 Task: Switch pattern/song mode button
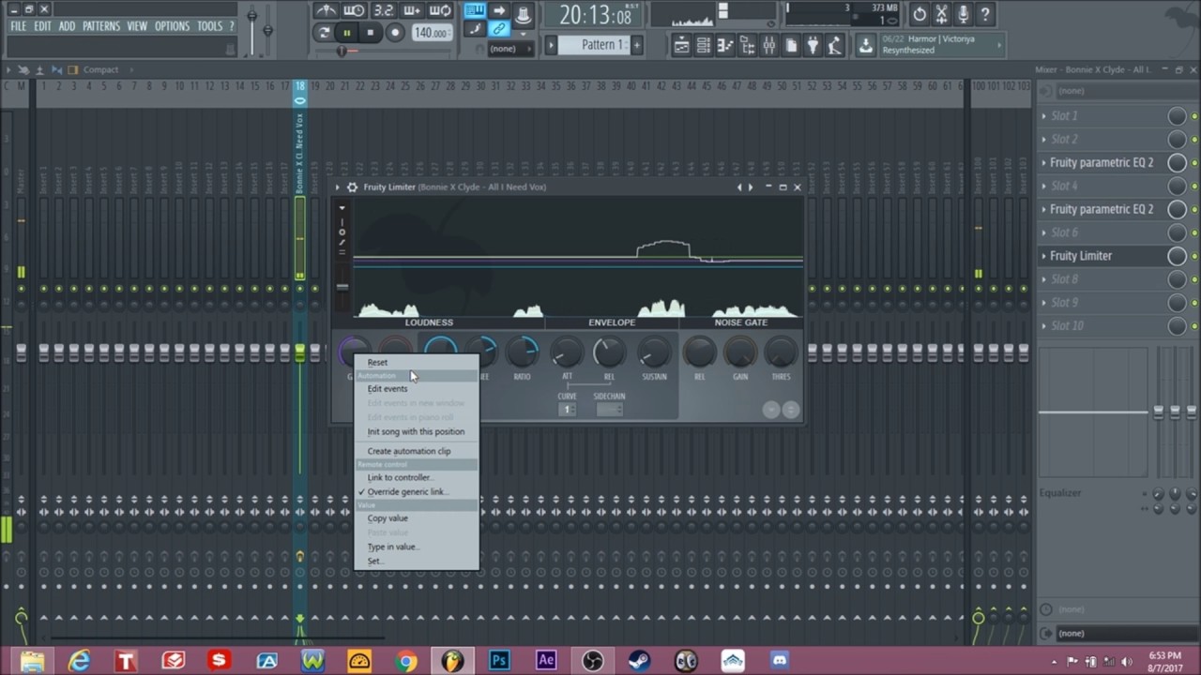pos(324,33)
